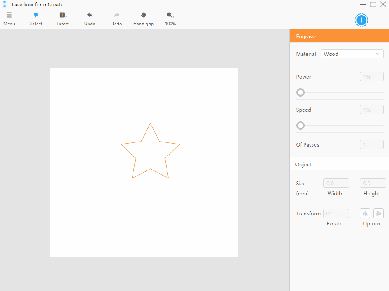Open the hamburger Menu icon
389x291 pixels.
point(9,15)
